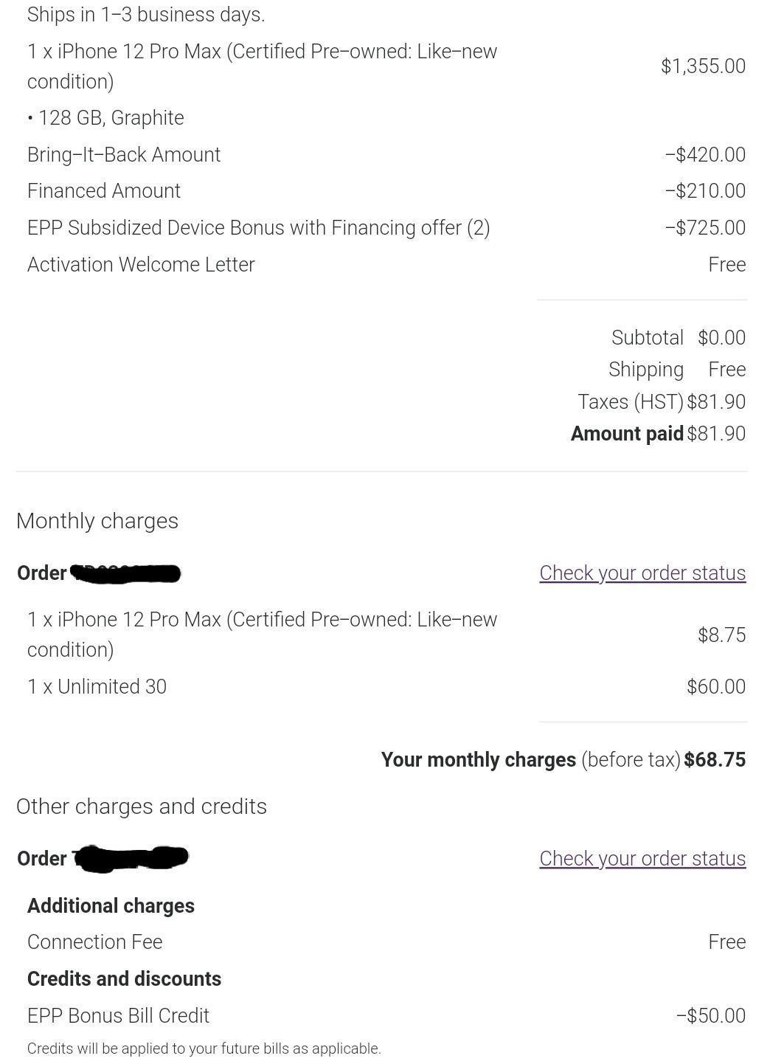
Task: Select the 'EPP Bonus Bill Credit' line
Action: coord(118,1016)
